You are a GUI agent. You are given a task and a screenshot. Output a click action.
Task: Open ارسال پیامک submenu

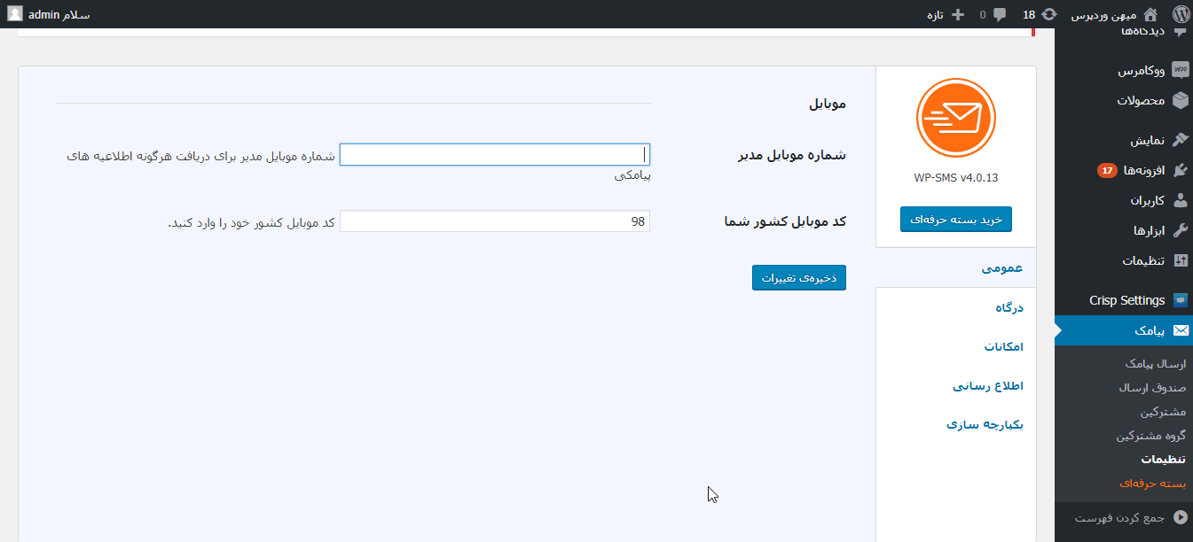coord(1155,364)
